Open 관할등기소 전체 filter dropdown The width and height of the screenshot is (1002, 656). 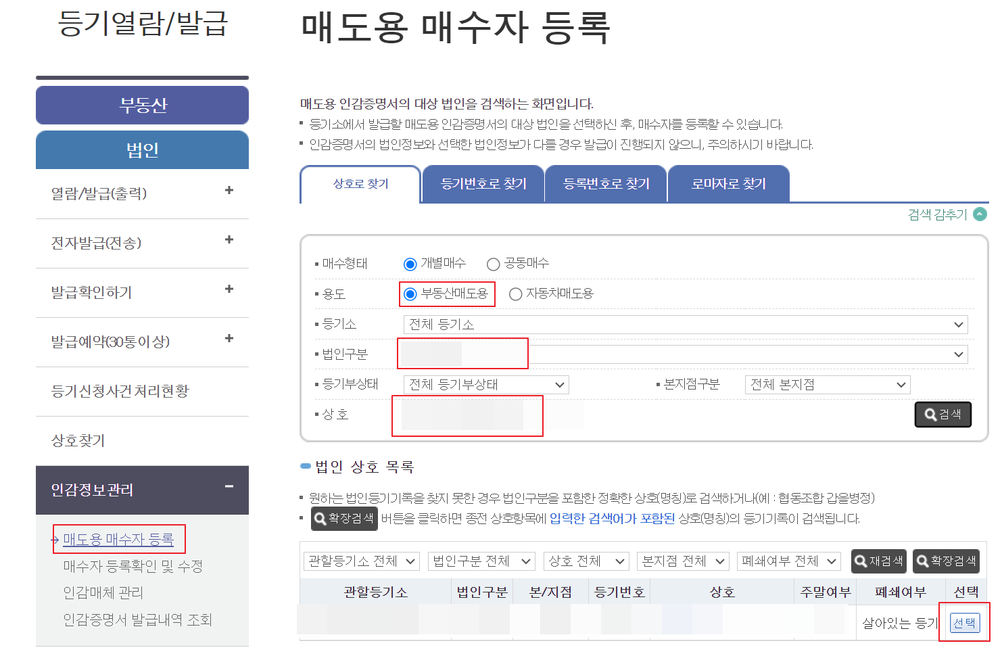(362, 561)
